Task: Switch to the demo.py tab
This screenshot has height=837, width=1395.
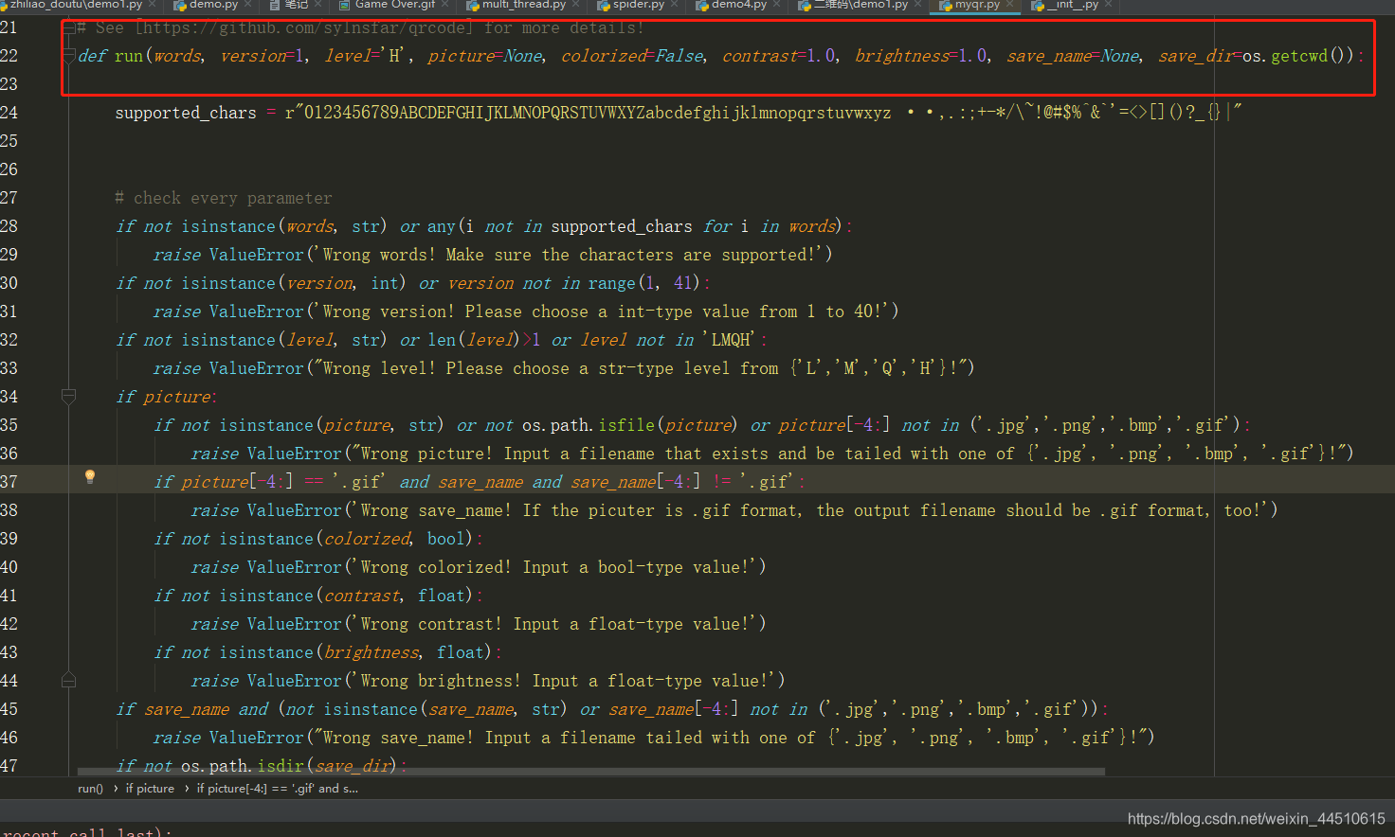Action: [x=213, y=5]
